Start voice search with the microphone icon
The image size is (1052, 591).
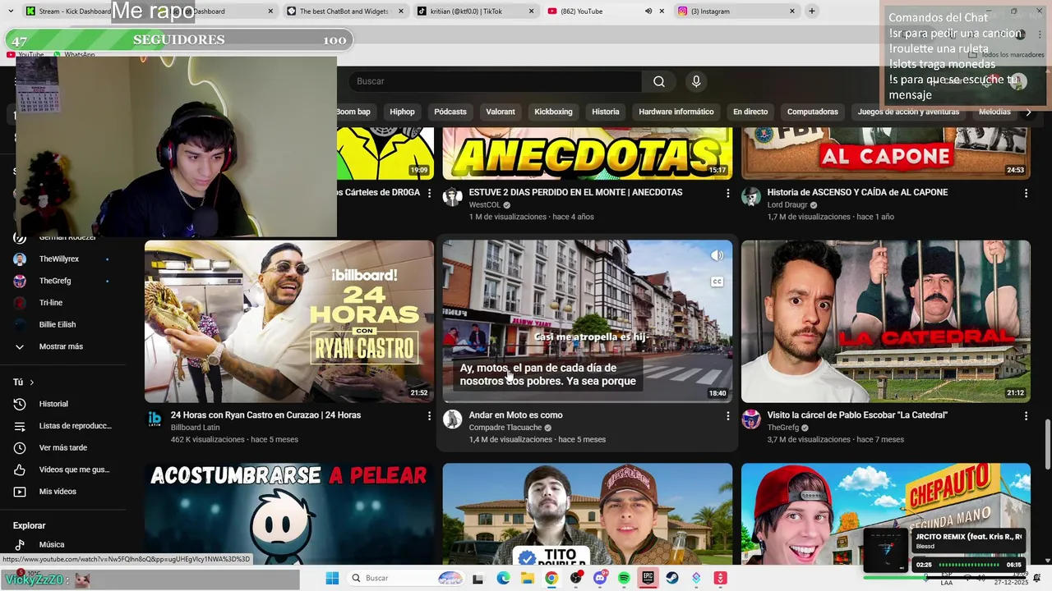click(x=696, y=81)
